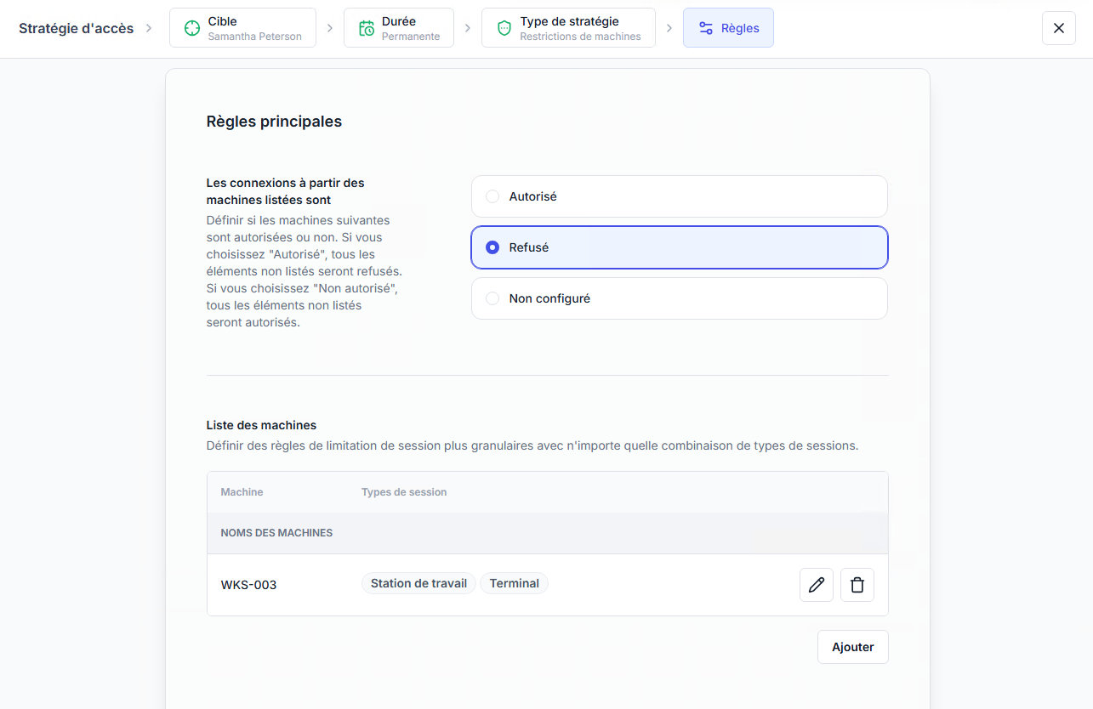Delete WKS-003 using the trash icon
Viewport: 1093px width, 709px height.
tap(857, 585)
